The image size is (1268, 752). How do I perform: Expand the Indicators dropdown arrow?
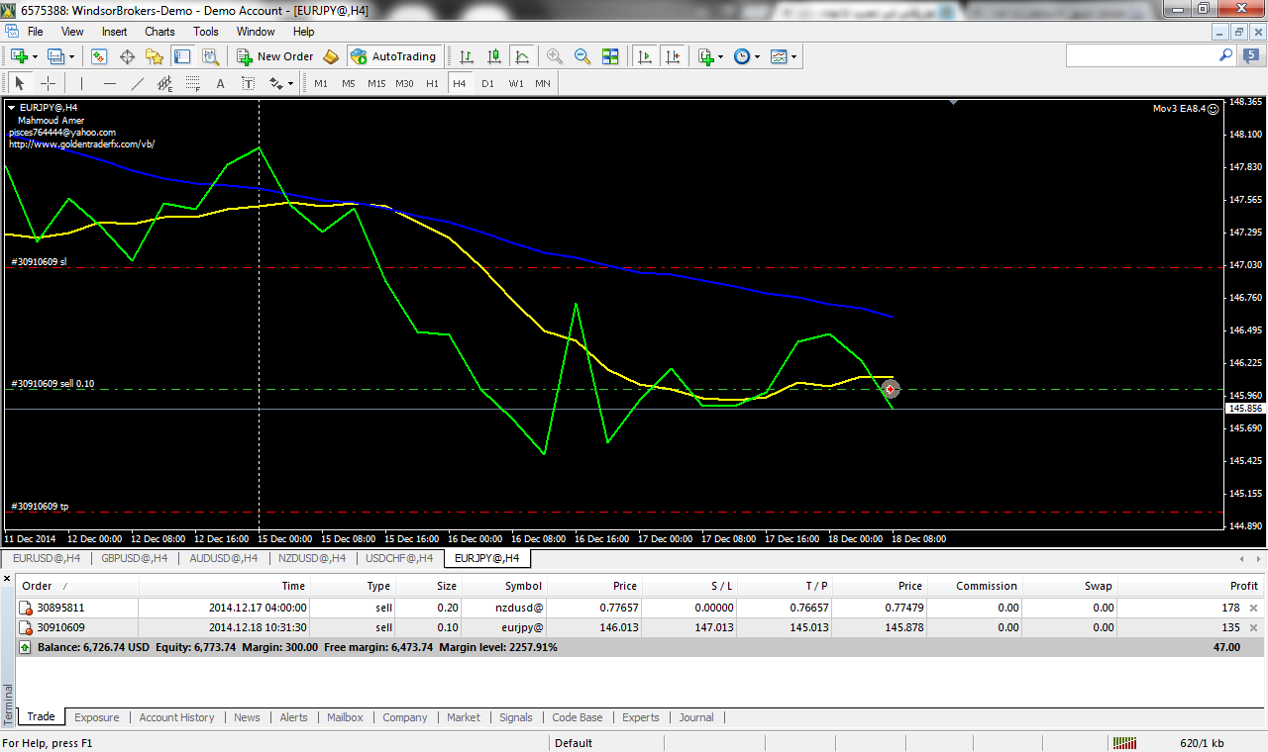coord(721,56)
